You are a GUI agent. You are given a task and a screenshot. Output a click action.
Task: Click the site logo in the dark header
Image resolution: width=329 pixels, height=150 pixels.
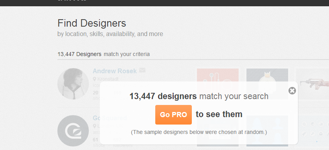[x=72, y=1]
